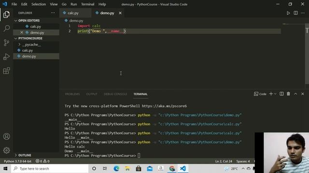Image resolution: width=309 pixels, height=173 pixels.
Task: Open File Explorer from taskbar
Action: [127, 169]
